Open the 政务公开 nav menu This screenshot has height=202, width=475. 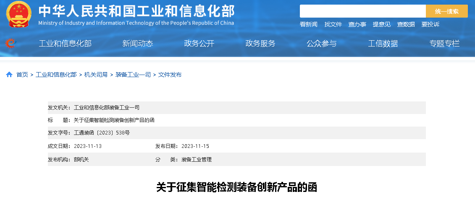[x=199, y=44]
